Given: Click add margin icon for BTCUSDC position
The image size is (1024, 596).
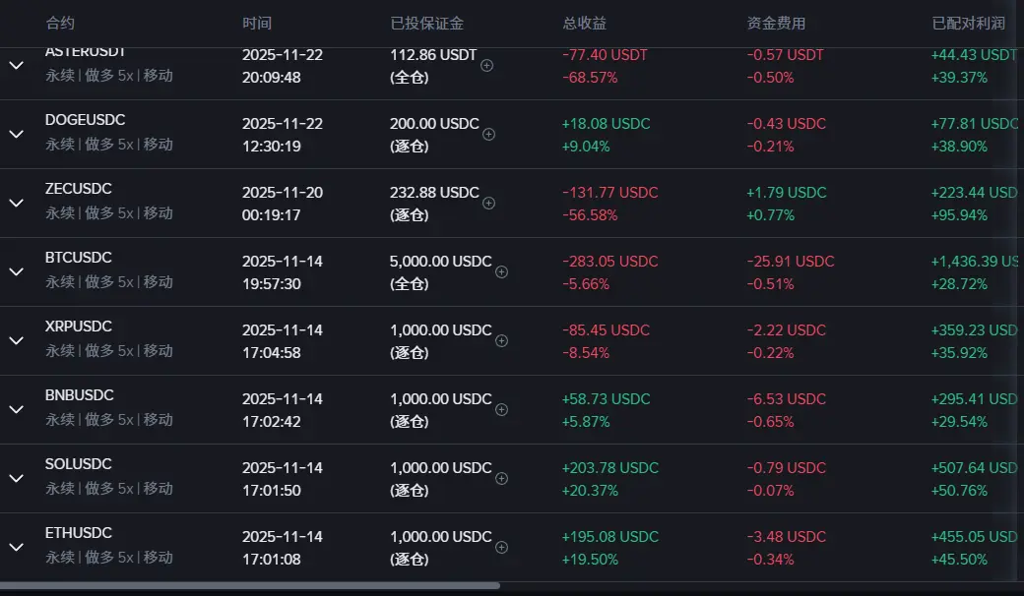Looking at the screenshot, I should [501, 272].
